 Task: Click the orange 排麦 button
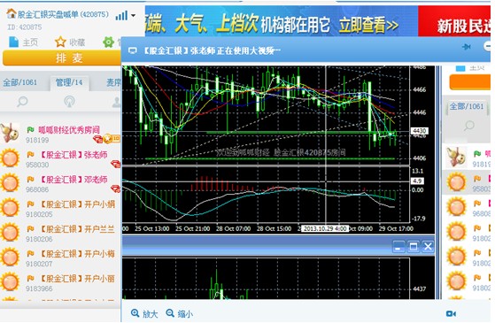[x=62, y=58]
